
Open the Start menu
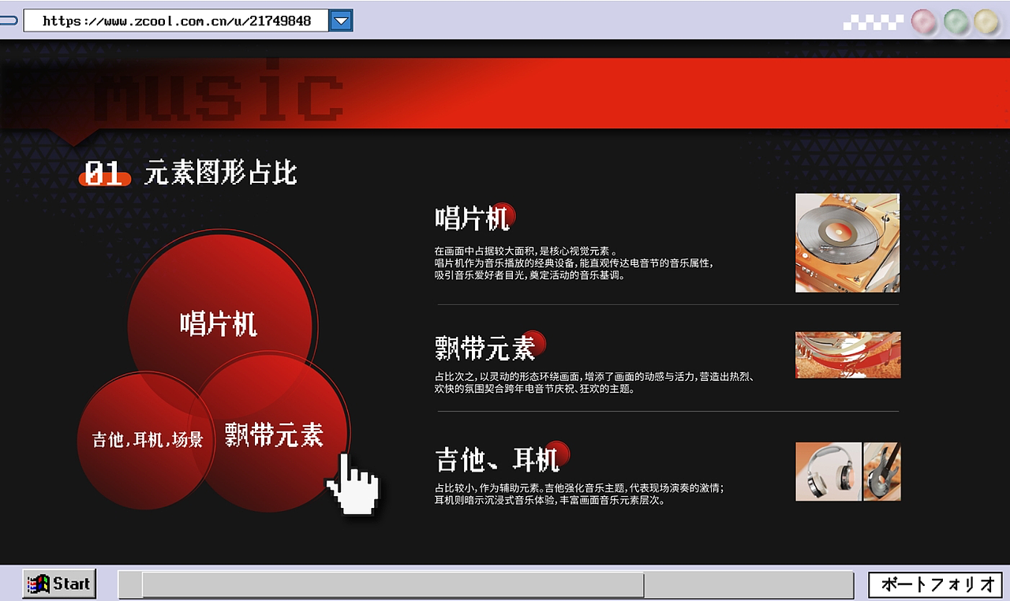[x=59, y=584]
